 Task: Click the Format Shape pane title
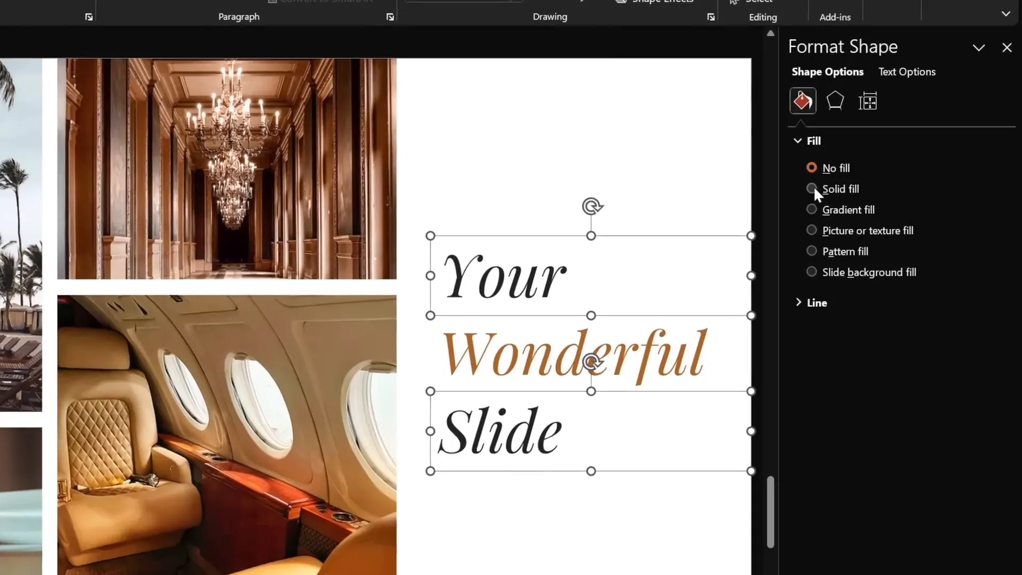[x=843, y=47]
